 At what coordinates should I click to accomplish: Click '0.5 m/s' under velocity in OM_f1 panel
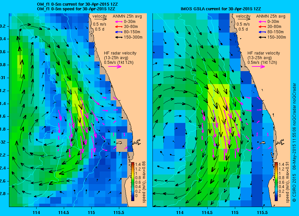click(100, 24)
